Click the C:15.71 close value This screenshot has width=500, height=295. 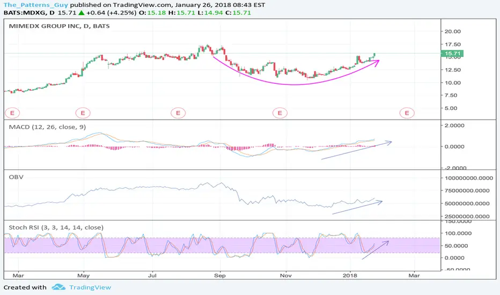(x=238, y=13)
